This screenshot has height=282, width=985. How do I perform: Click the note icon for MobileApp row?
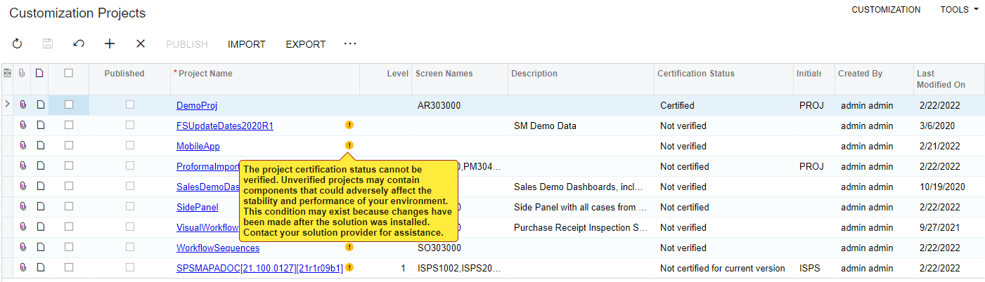[40, 146]
